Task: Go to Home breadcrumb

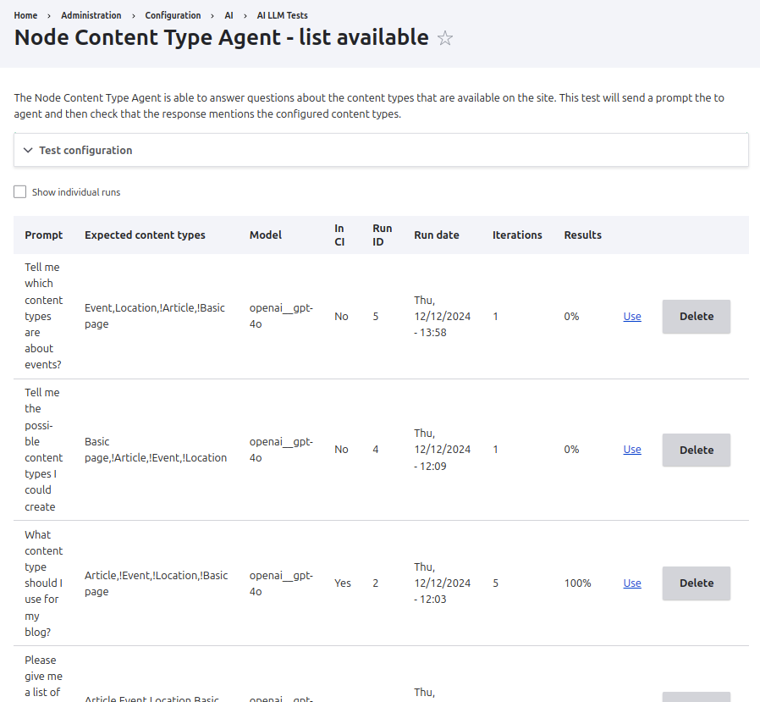Action: click(25, 15)
